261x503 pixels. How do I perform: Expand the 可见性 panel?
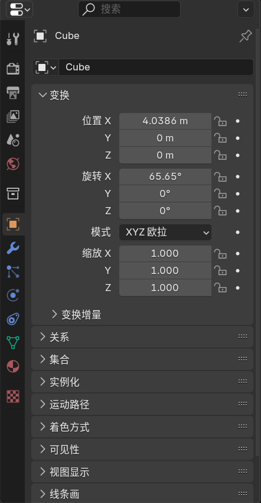tap(43, 449)
